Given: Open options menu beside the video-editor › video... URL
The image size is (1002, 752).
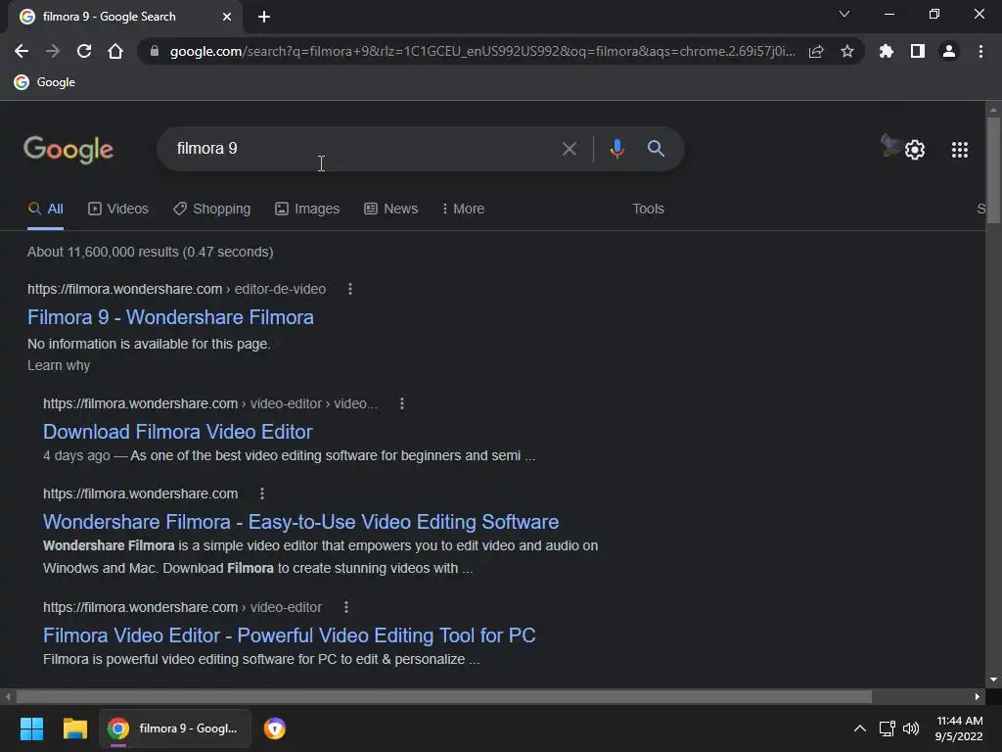Looking at the screenshot, I should point(402,403).
